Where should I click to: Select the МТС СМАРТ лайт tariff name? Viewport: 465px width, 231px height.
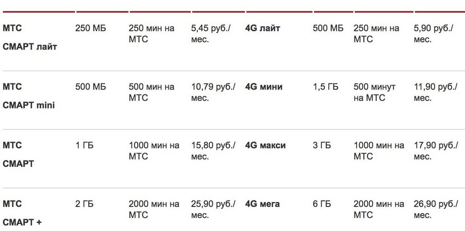click(30, 38)
